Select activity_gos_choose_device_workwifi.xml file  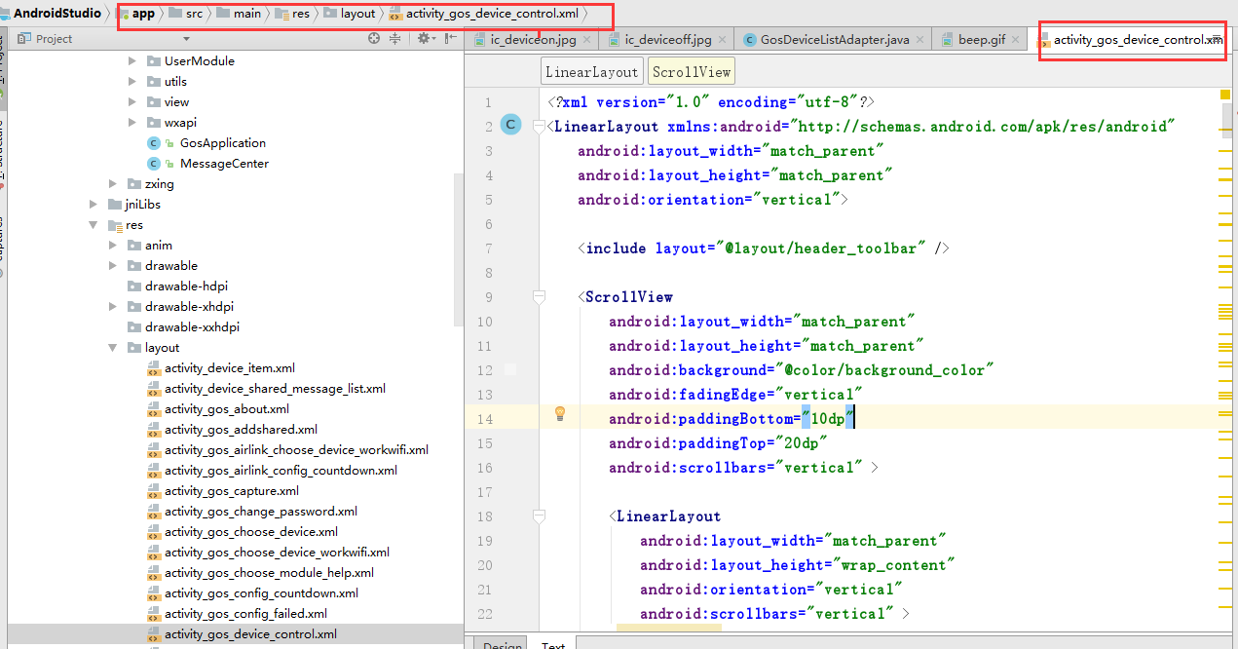[x=277, y=553]
